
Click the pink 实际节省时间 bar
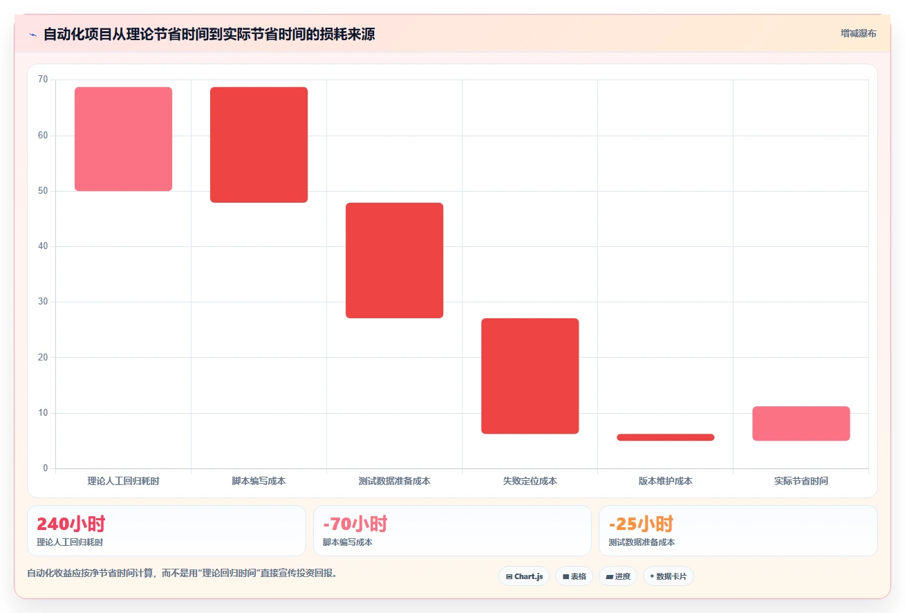pos(801,423)
